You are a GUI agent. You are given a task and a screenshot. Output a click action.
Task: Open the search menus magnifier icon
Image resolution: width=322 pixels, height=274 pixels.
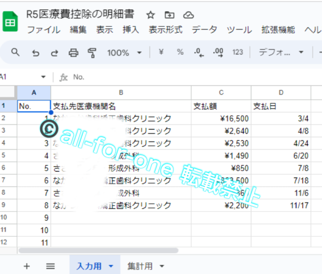(x=15, y=52)
